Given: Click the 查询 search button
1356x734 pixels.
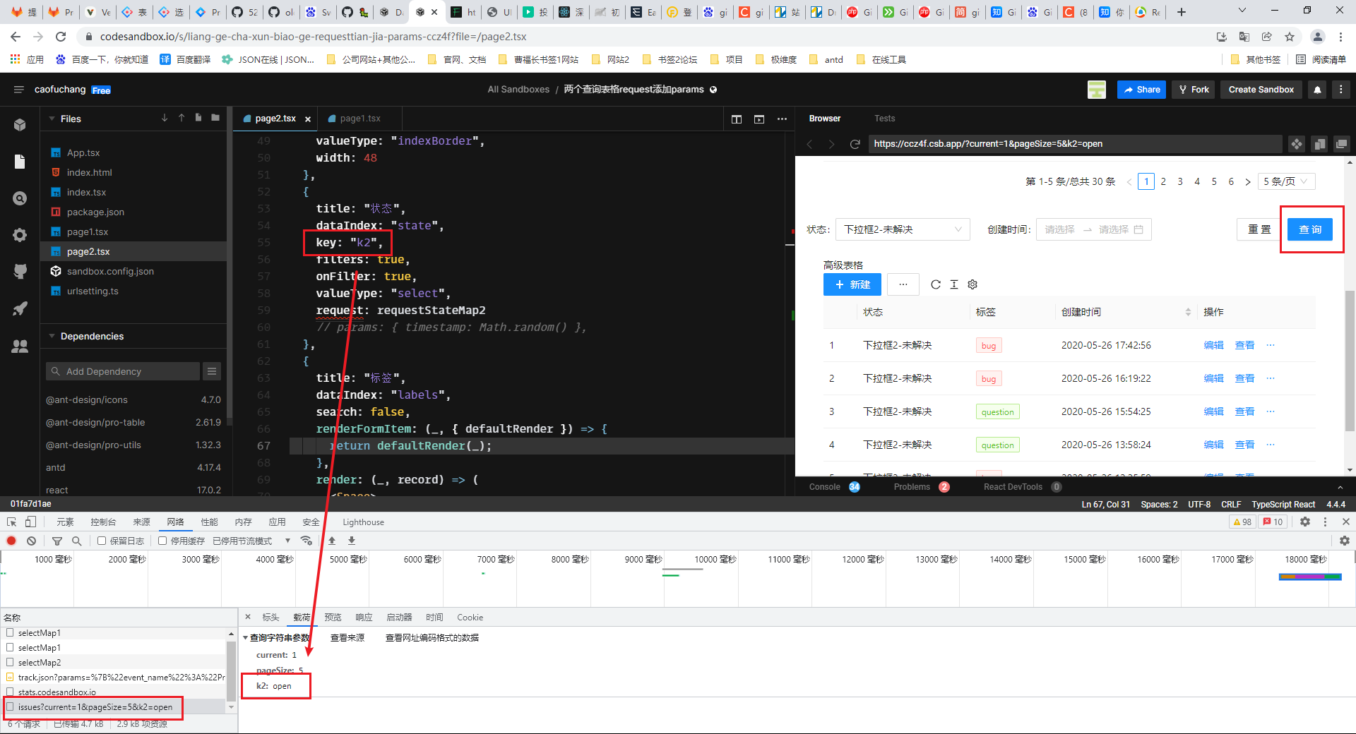Looking at the screenshot, I should tap(1310, 229).
